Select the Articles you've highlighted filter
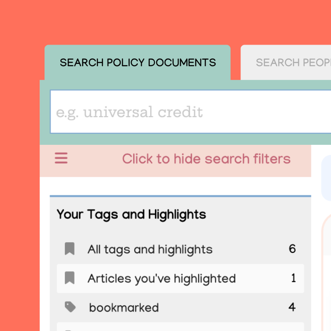Screen dimensions: 331x331 pos(181,278)
